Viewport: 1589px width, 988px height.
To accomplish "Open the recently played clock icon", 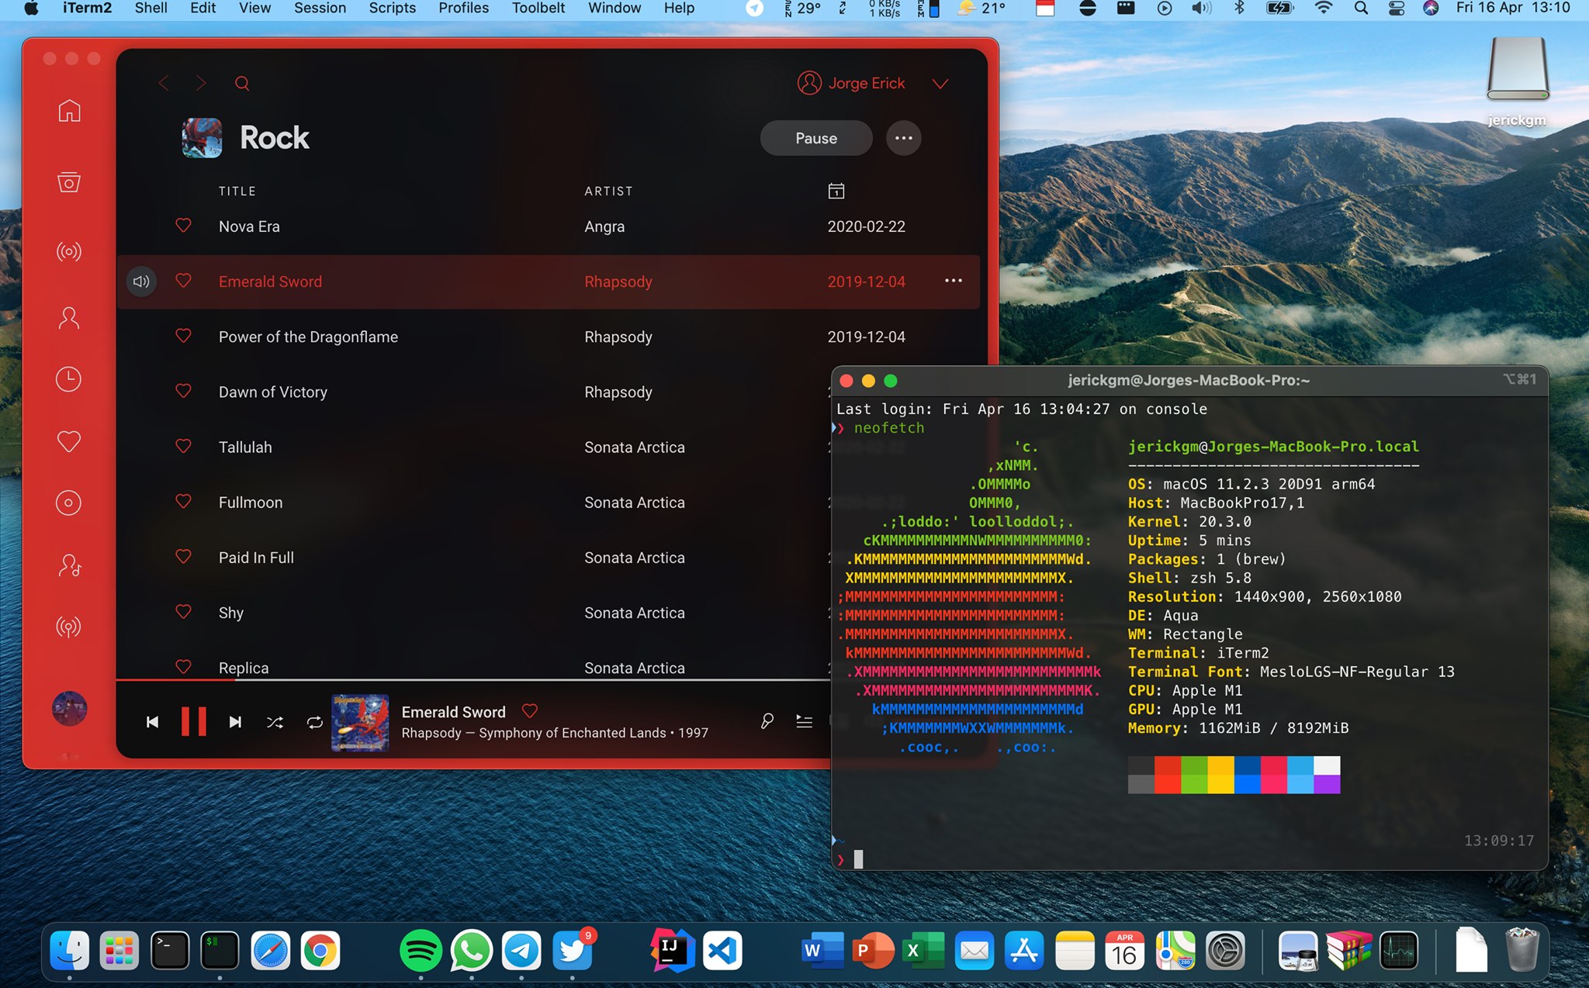I will (69, 379).
